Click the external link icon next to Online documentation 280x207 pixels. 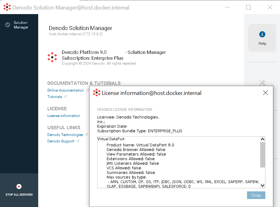point(87,90)
